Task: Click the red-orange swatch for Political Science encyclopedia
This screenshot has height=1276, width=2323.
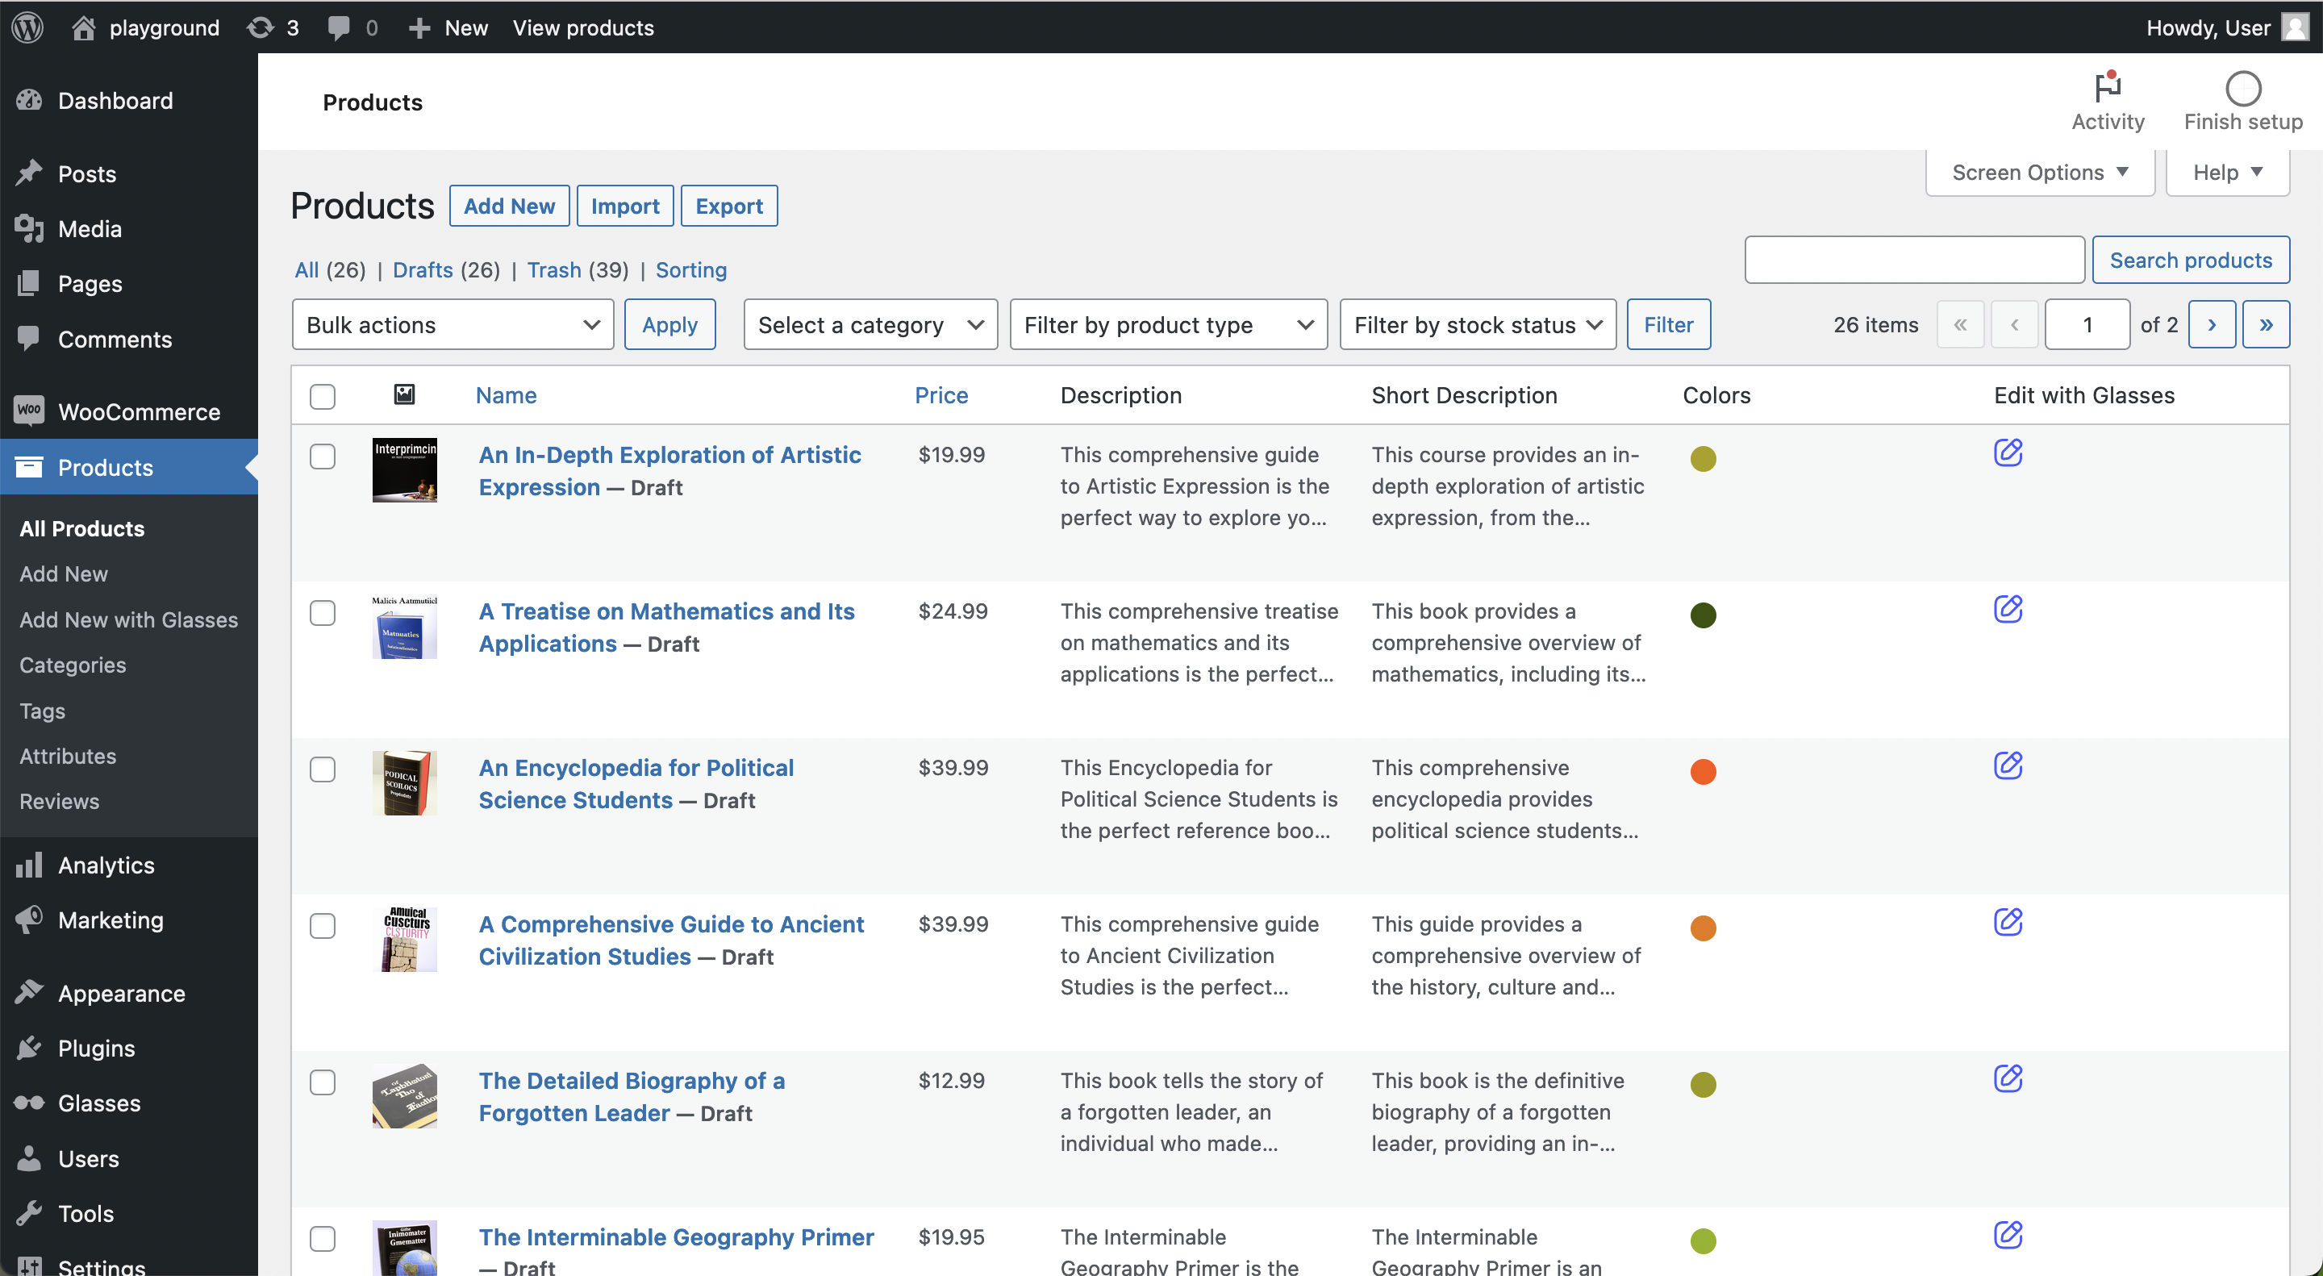Action: 1703,771
